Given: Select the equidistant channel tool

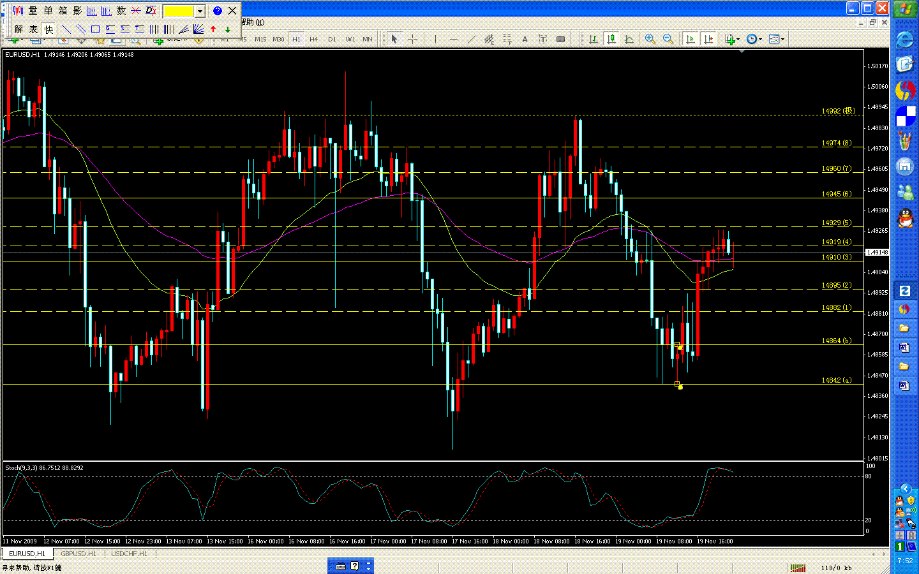Looking at the screenshot, I should 489,40.
